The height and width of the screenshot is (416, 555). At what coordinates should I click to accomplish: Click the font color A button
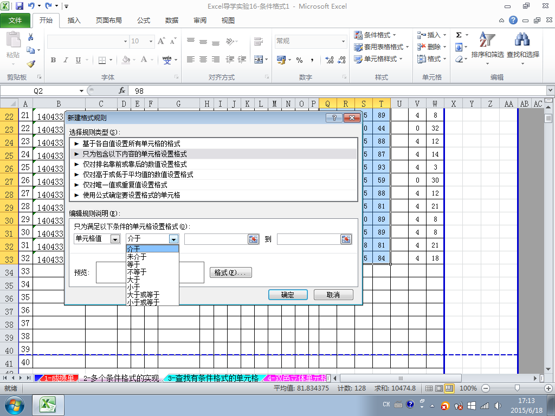[144, 60]
